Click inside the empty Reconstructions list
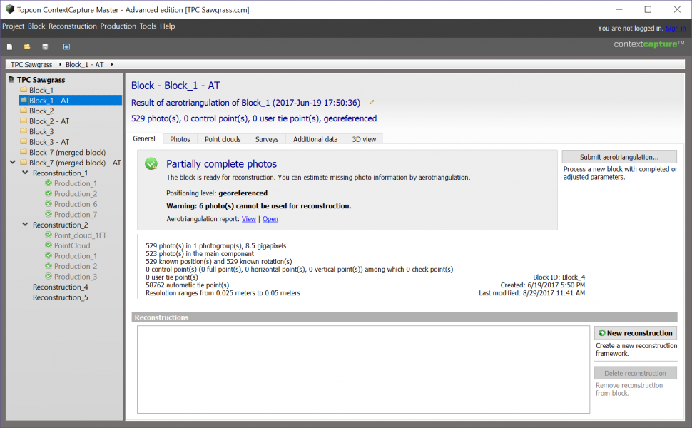This screenshot has width=692, height=428. [x=363, y=370]
